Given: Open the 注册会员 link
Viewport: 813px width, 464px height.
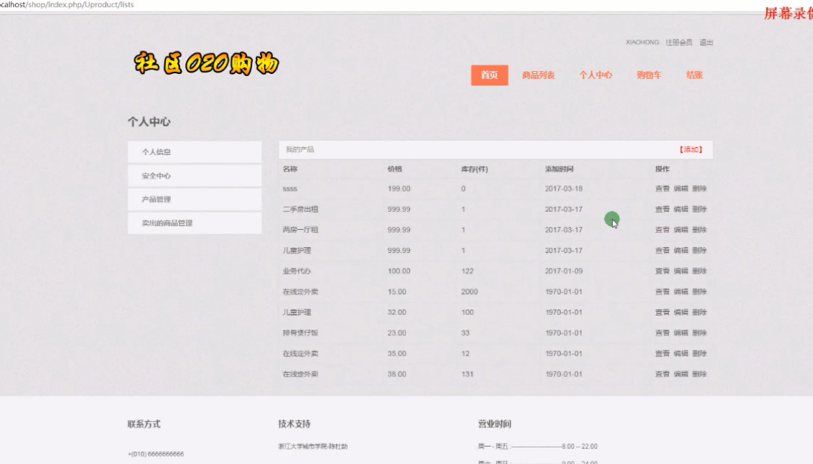Looking at the screenshot, I should (x=679, y=42).
